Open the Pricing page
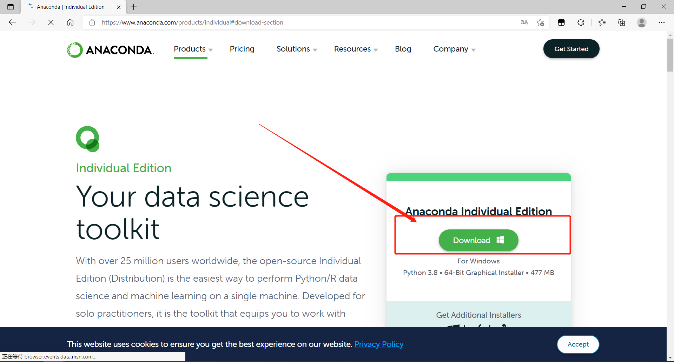 click(x=242, y=49)
